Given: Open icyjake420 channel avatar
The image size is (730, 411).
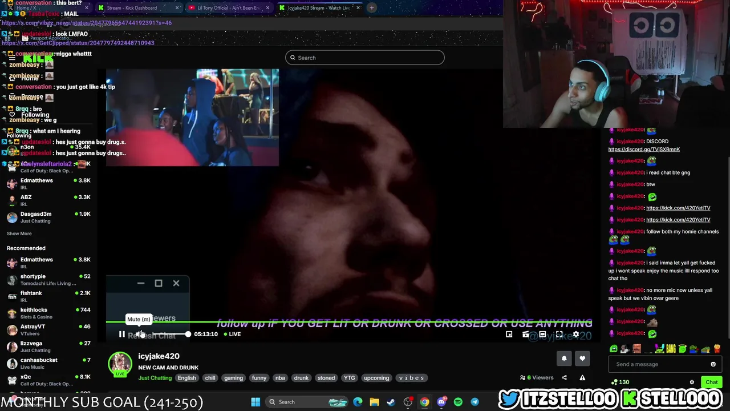Looking at the screenshot, I should point(120,364).
